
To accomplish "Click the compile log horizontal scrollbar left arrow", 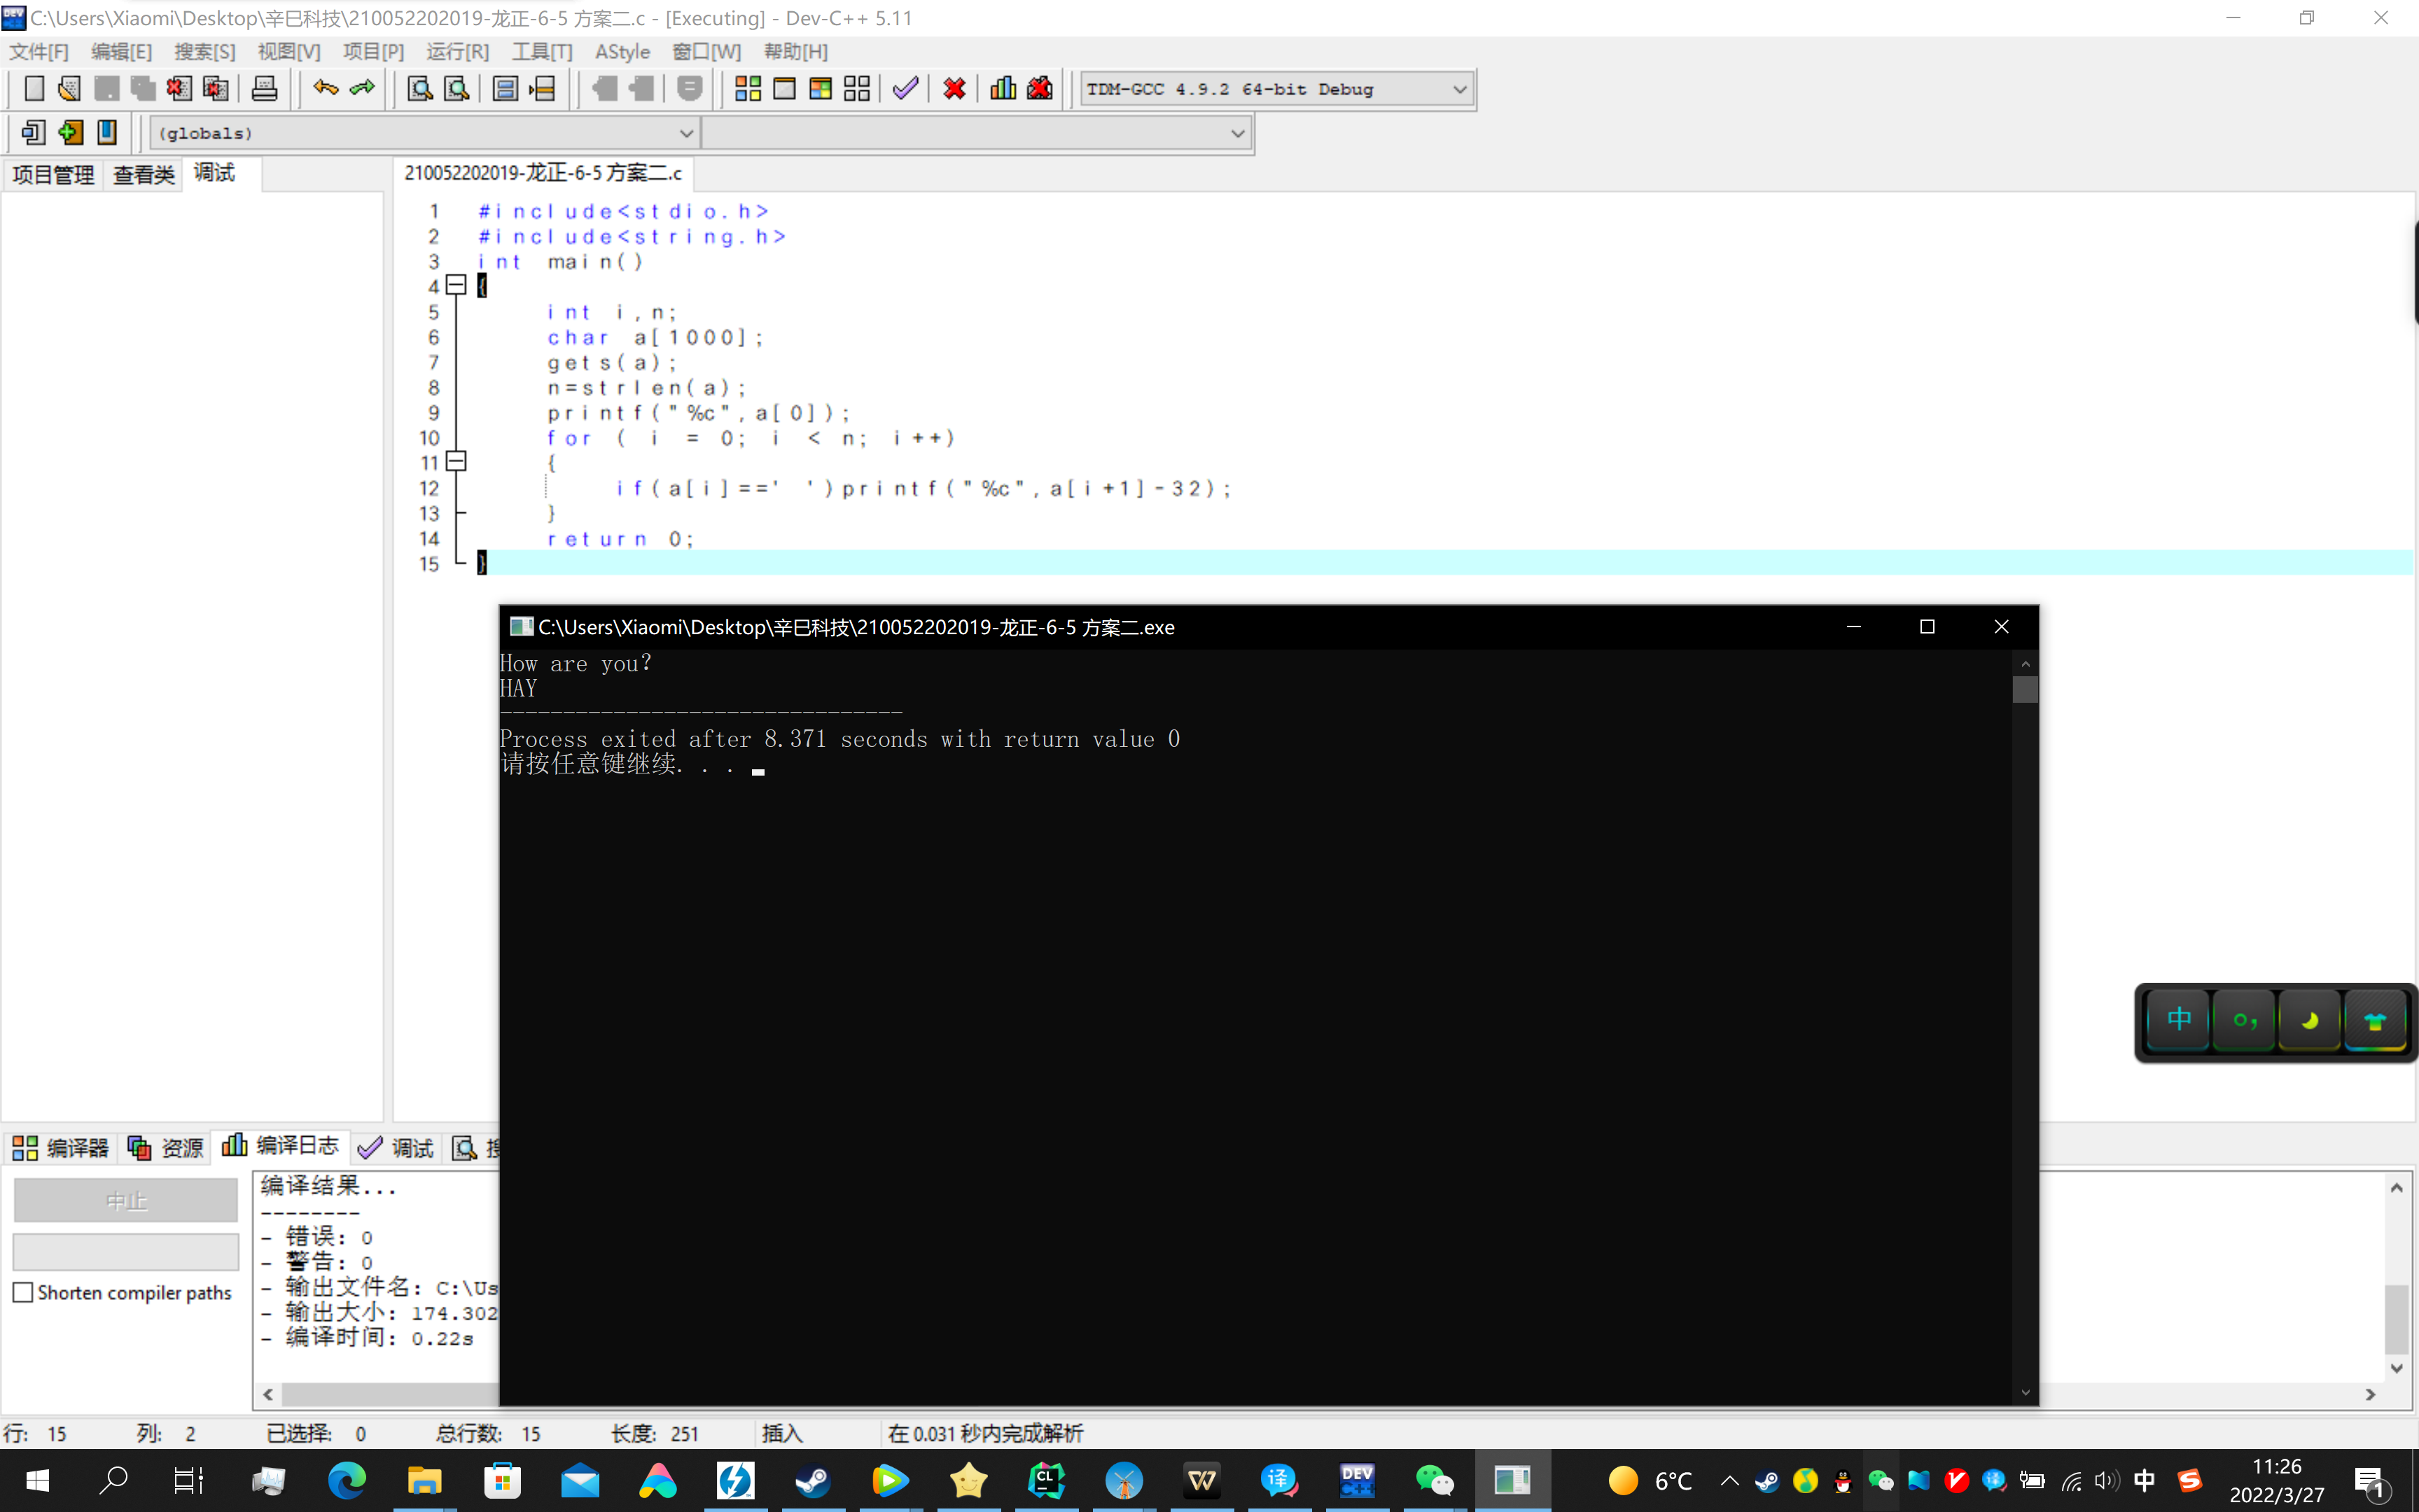I will point(268,1394).
